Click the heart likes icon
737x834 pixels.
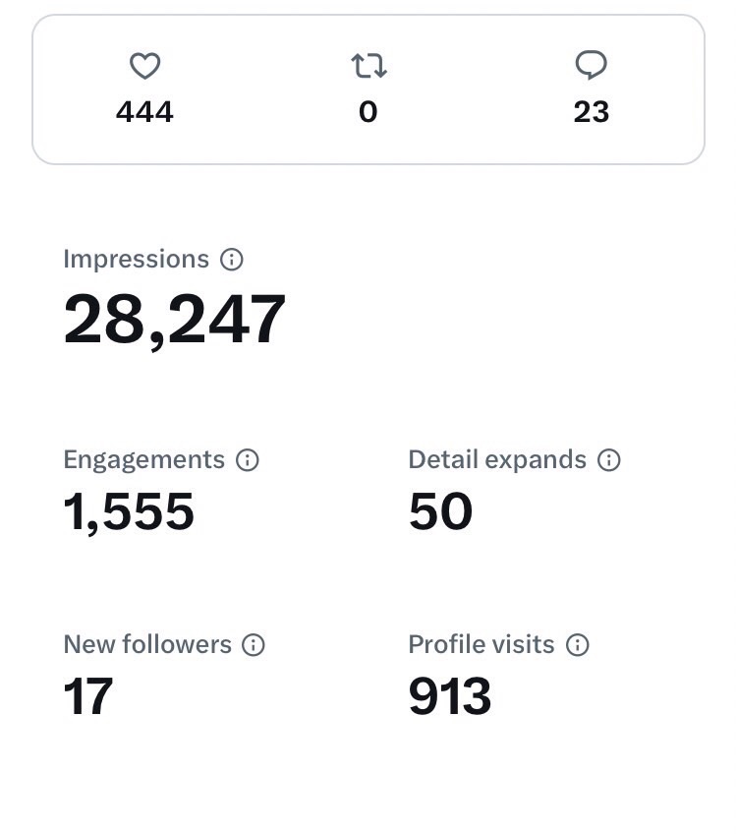[x=144, y=66]
